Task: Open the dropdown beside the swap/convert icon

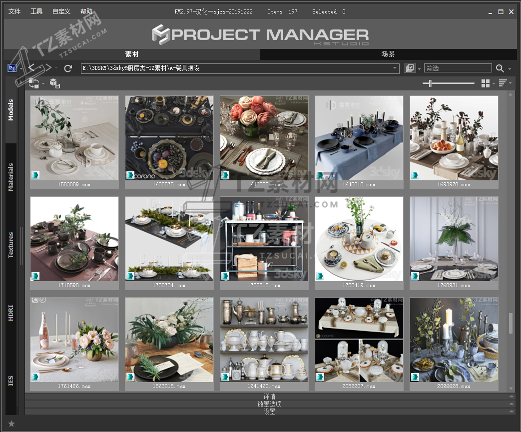Action: click(x=43, y=84)
